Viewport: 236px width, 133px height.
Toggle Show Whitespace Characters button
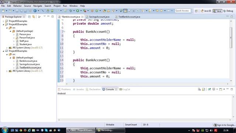pyautogui.click(x=138, y=11)
